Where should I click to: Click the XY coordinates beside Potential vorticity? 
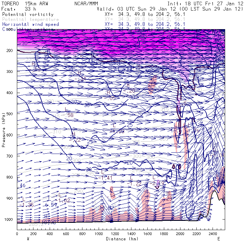coord(145,14)
